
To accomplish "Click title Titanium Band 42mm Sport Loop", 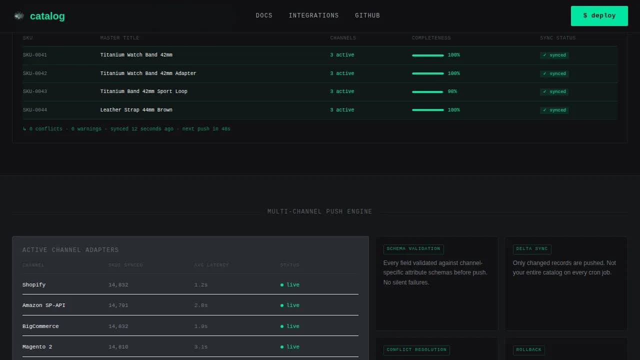I will pyautogui.click(x=144, y=91).
